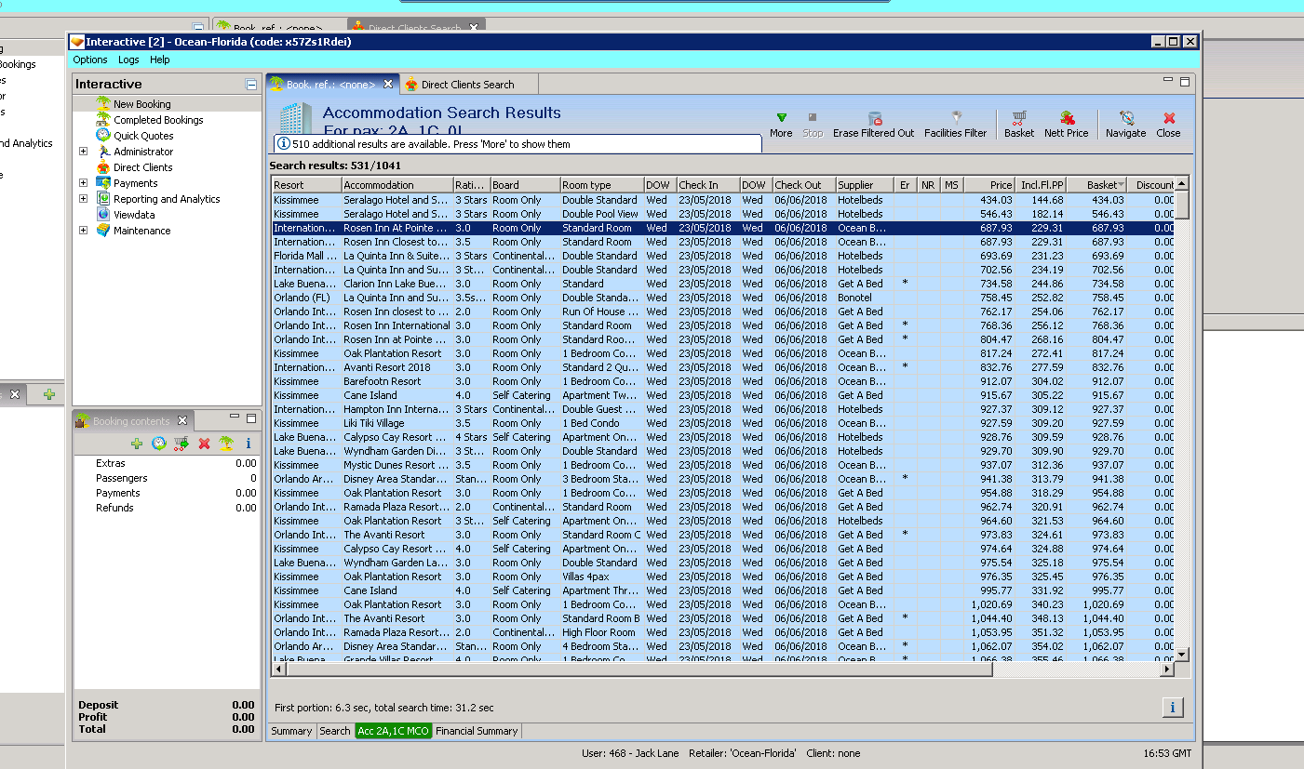The height and width of the screenshot is (769, 1304).
Task: Expand the Payments tree node
Action: [83, 183]
